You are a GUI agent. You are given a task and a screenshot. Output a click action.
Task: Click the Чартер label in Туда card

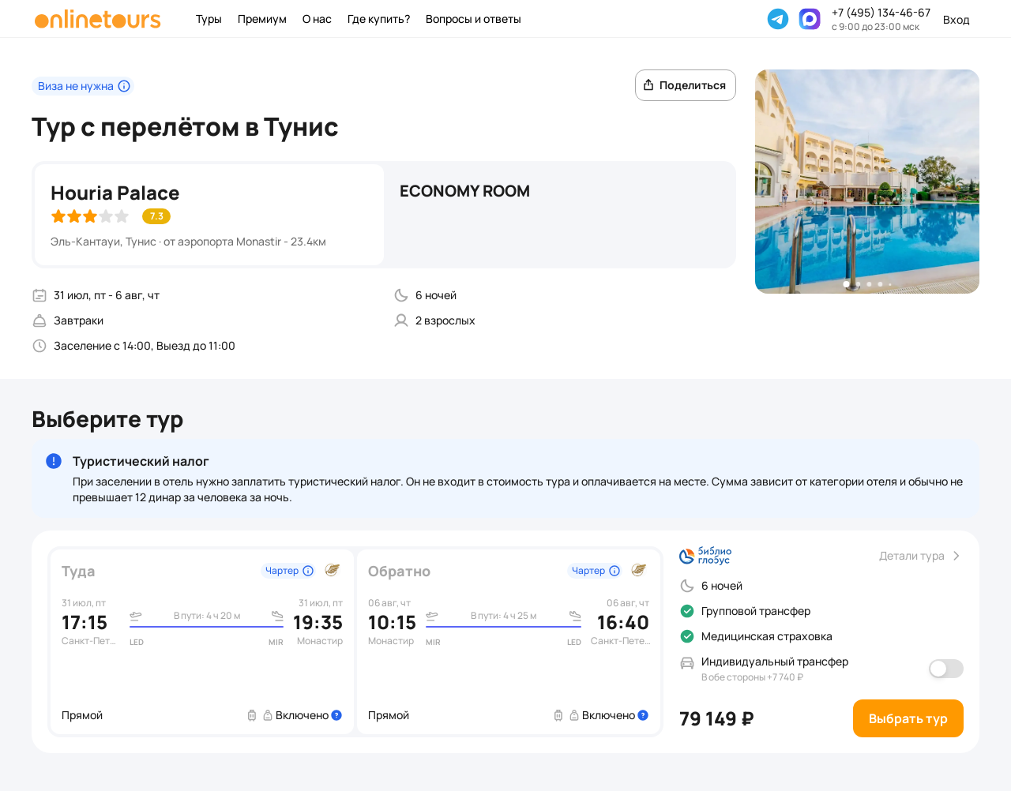pyautogui.click(x=282, y=571)
